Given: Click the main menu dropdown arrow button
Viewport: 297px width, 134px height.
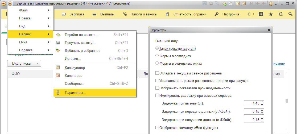Looking at the screenshot, I should 10,3.
